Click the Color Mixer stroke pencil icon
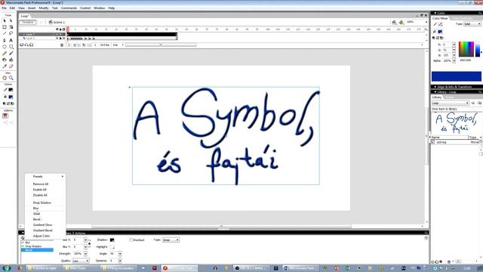Image resolution: width=483 pixels, height=272 pixels. 435,24
